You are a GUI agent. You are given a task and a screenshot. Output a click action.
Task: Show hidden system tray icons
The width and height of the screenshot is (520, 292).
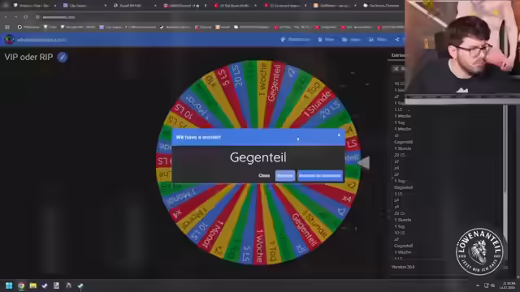click(x=478, y=286)
